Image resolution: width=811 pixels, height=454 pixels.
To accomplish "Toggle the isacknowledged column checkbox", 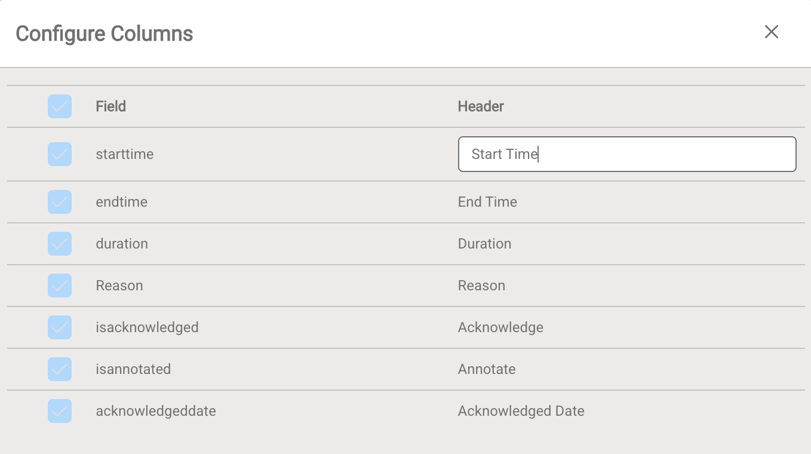I will [x=59, y=327].
